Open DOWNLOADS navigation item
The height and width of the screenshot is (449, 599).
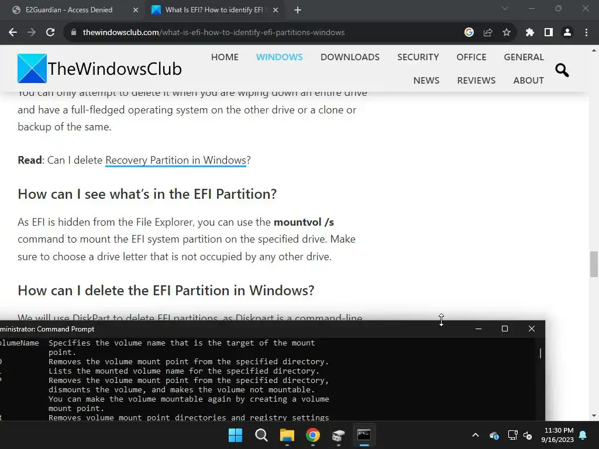coord(350,57)
